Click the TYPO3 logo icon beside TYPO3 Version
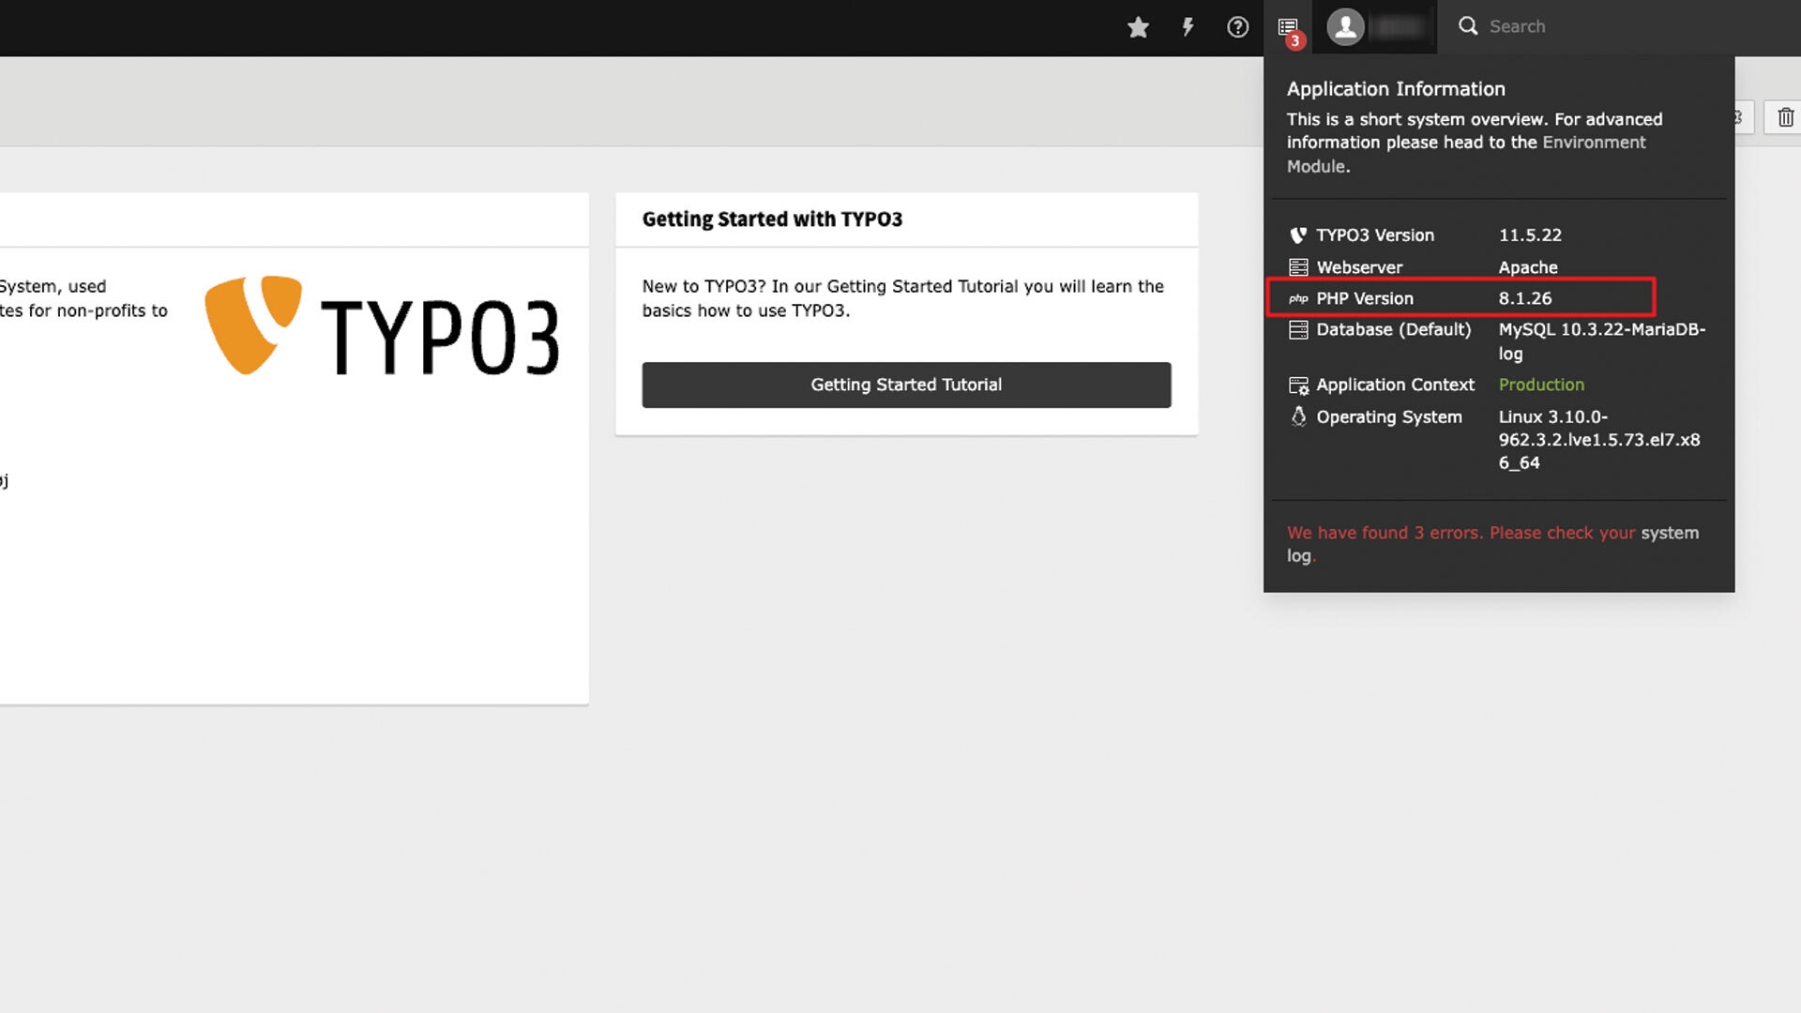The width and height of the screenshot is (1801, 1013). click(x=1298, y=234)
